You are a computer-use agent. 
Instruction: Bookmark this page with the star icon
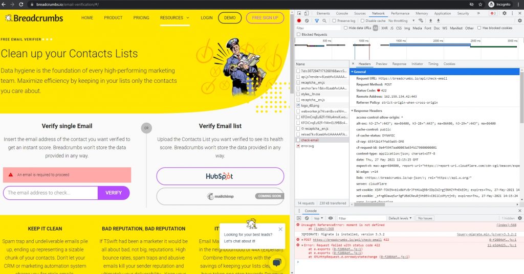pyautogui.click(x=480, y=4)
